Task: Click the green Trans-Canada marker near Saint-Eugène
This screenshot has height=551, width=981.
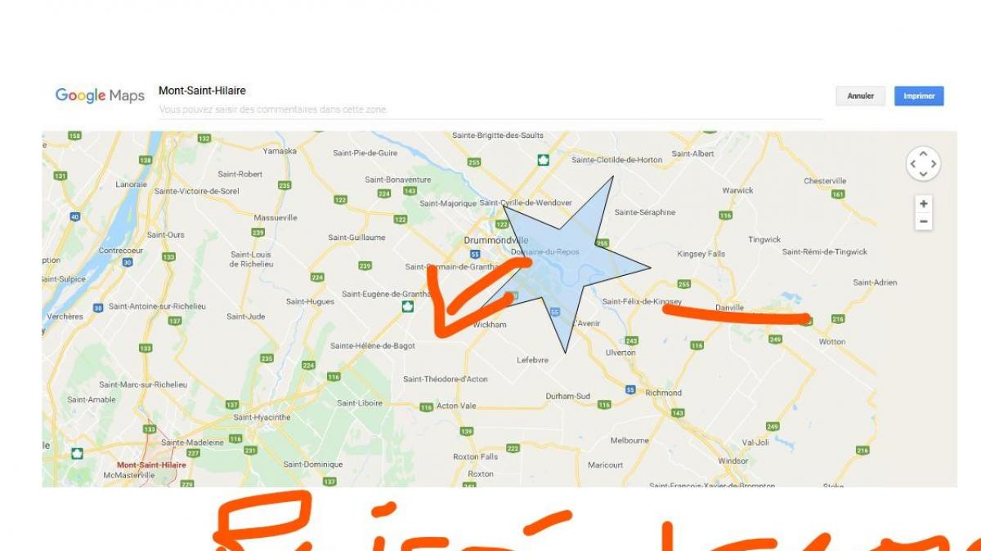Action: click(405, 306)
